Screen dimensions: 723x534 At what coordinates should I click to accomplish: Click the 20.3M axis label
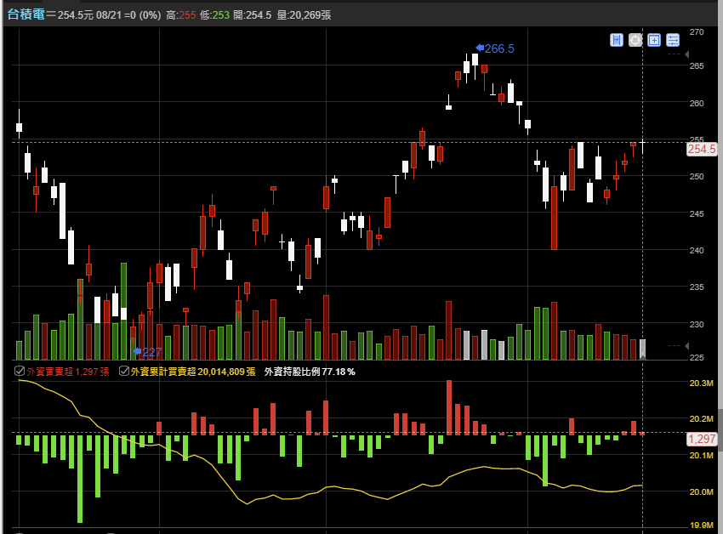tap(701, 383)
